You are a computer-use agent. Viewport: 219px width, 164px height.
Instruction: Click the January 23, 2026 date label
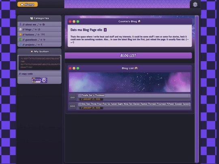(91, 99)
